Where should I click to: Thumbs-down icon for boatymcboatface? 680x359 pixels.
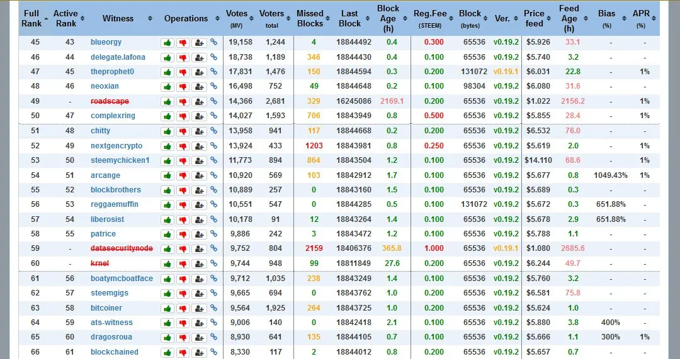[x=183, y=279]
